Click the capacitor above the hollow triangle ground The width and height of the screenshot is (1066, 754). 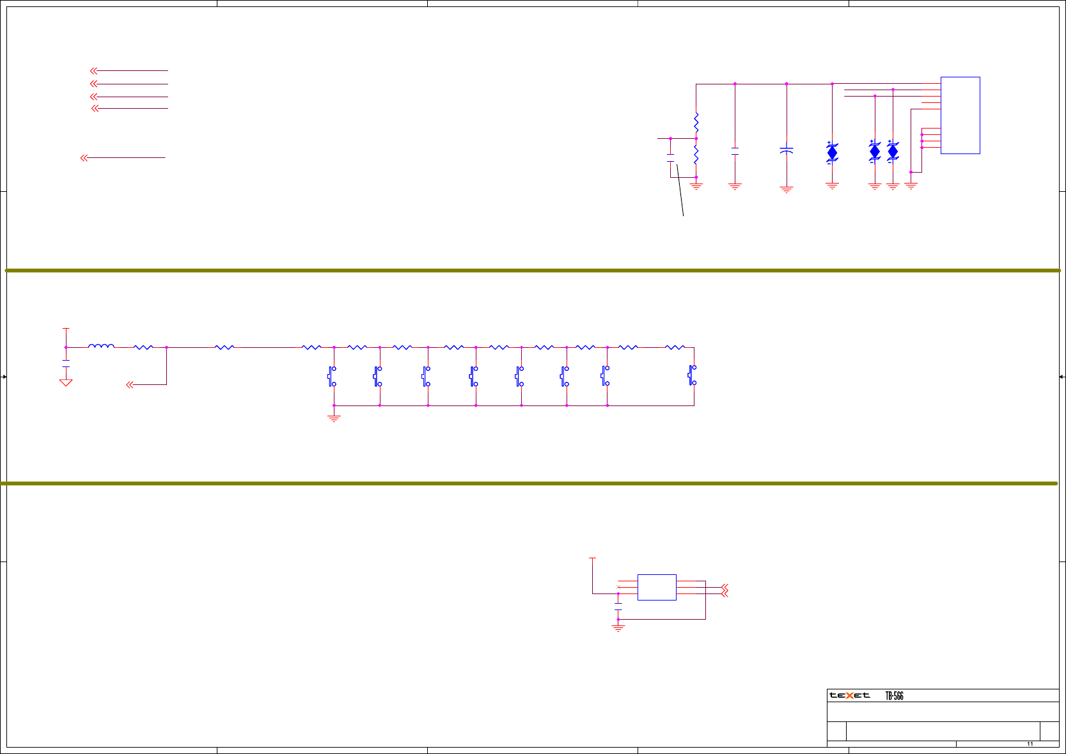(x=66, y=364)
